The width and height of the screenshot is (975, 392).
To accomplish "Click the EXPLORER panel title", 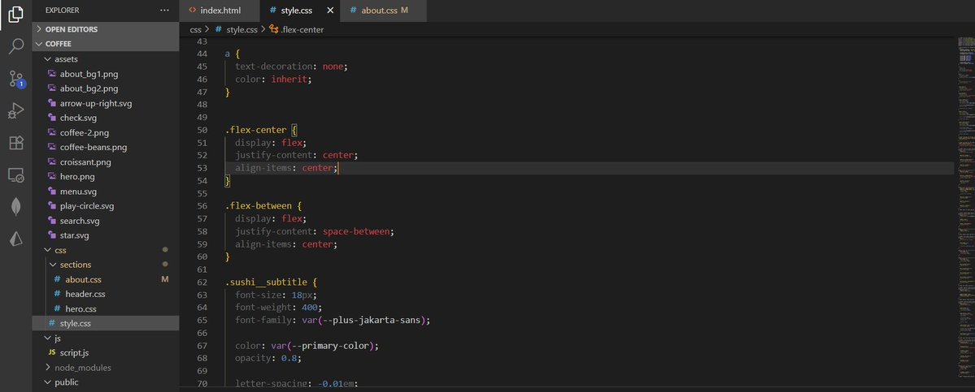I will [x=62, y=11].
